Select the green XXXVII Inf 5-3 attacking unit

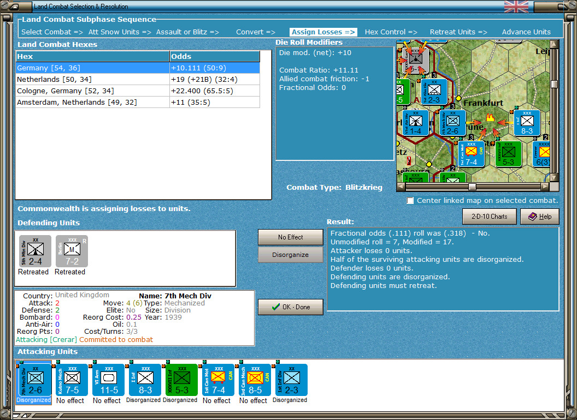(181, 380)
